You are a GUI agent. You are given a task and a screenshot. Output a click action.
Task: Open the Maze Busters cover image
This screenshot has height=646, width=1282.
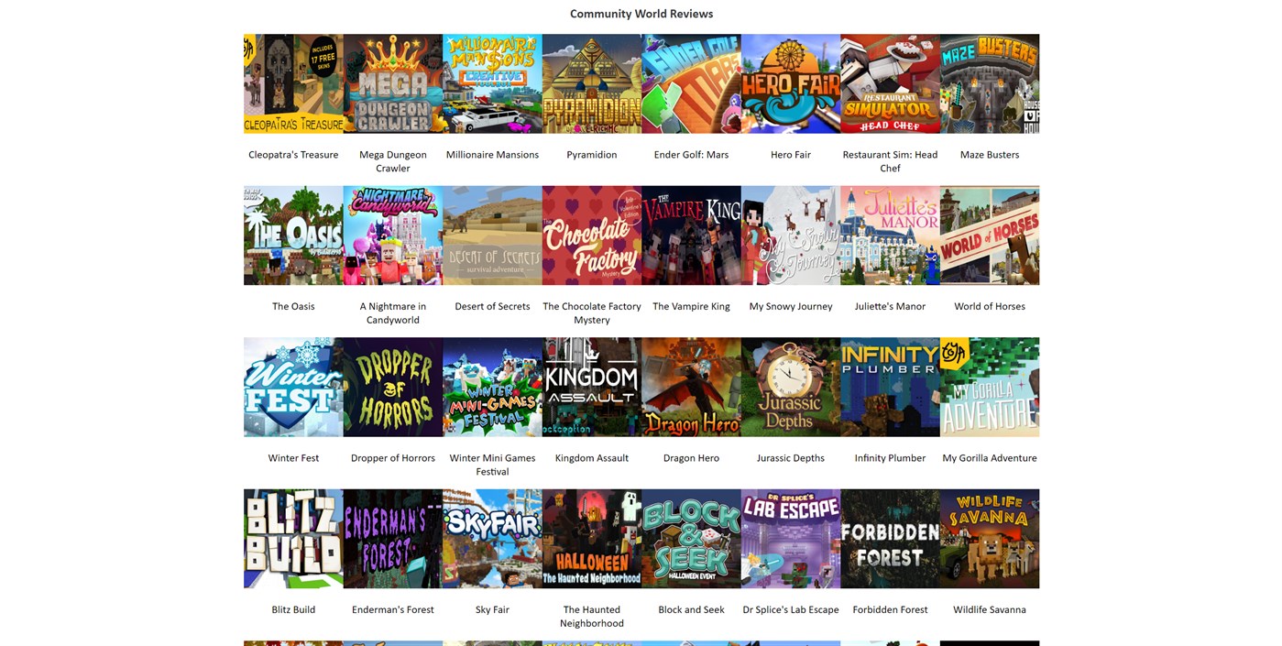coord(990,83)
